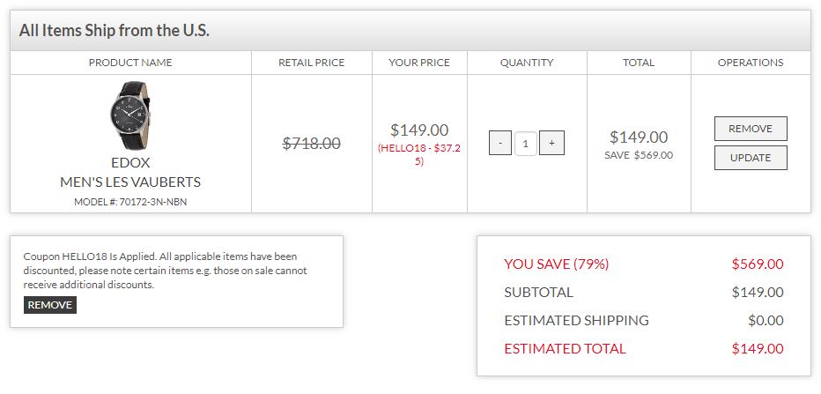Click the red HELLO18 discount note
The height and width of the screenshot is (394, 821).
click(419, 154)
